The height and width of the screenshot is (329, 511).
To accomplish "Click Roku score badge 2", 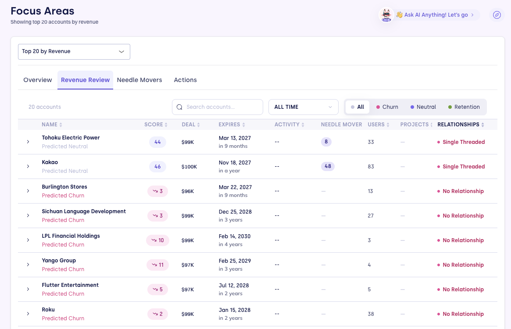I will tap(158, 314).
